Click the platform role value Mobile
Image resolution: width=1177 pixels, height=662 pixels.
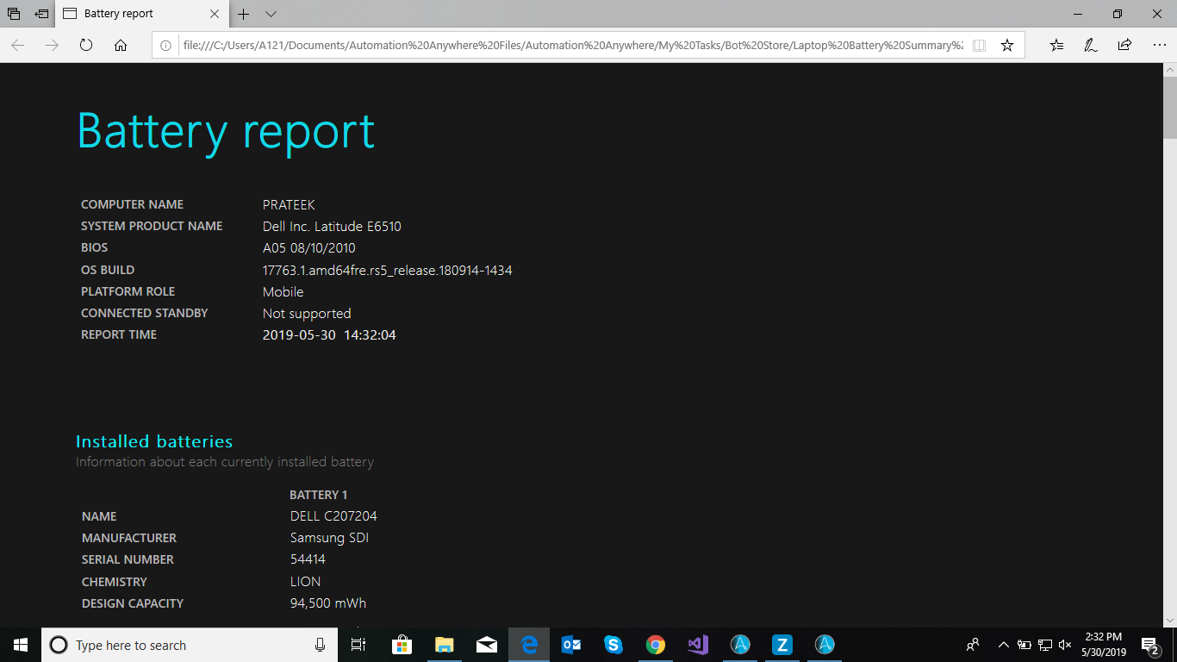point(283,292)
